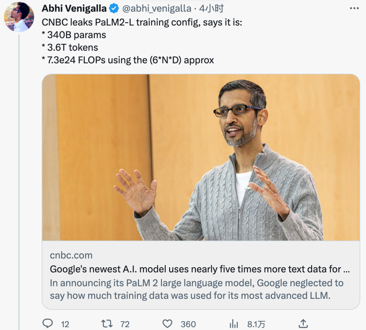Click the retweet count 72
366x330 pixels.
point(125,324)
